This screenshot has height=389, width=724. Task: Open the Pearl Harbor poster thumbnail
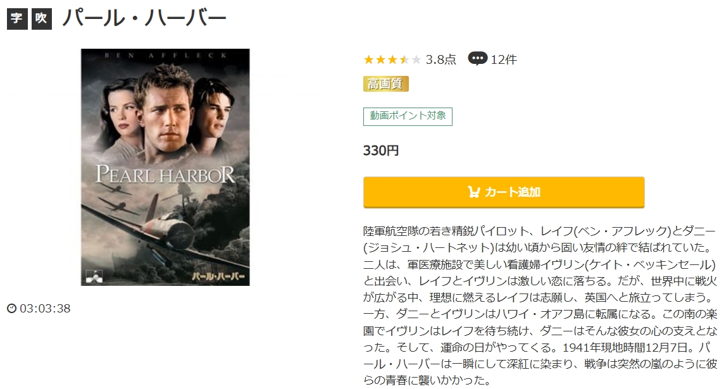(165, 167)
